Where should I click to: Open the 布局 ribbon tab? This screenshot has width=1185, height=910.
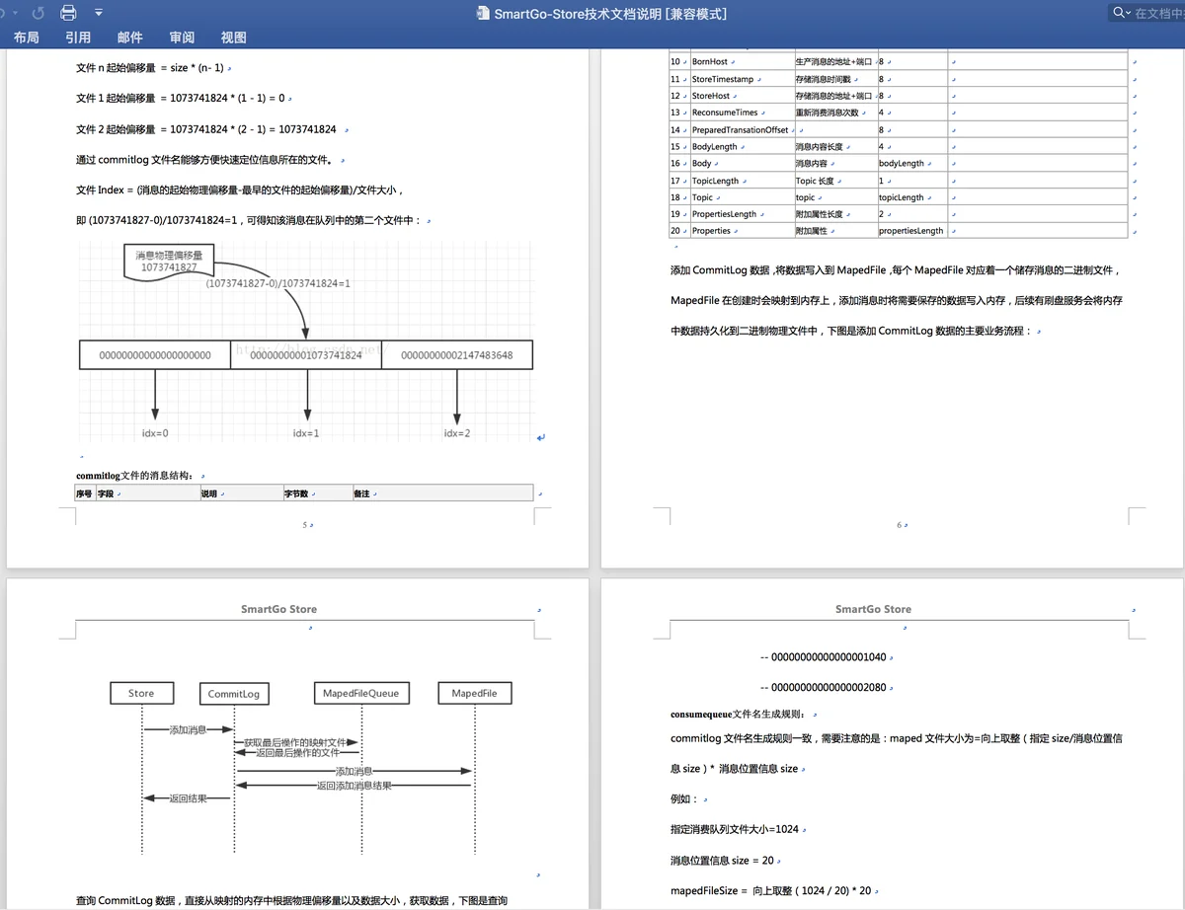pyautogui.click(x=27, y=38)
